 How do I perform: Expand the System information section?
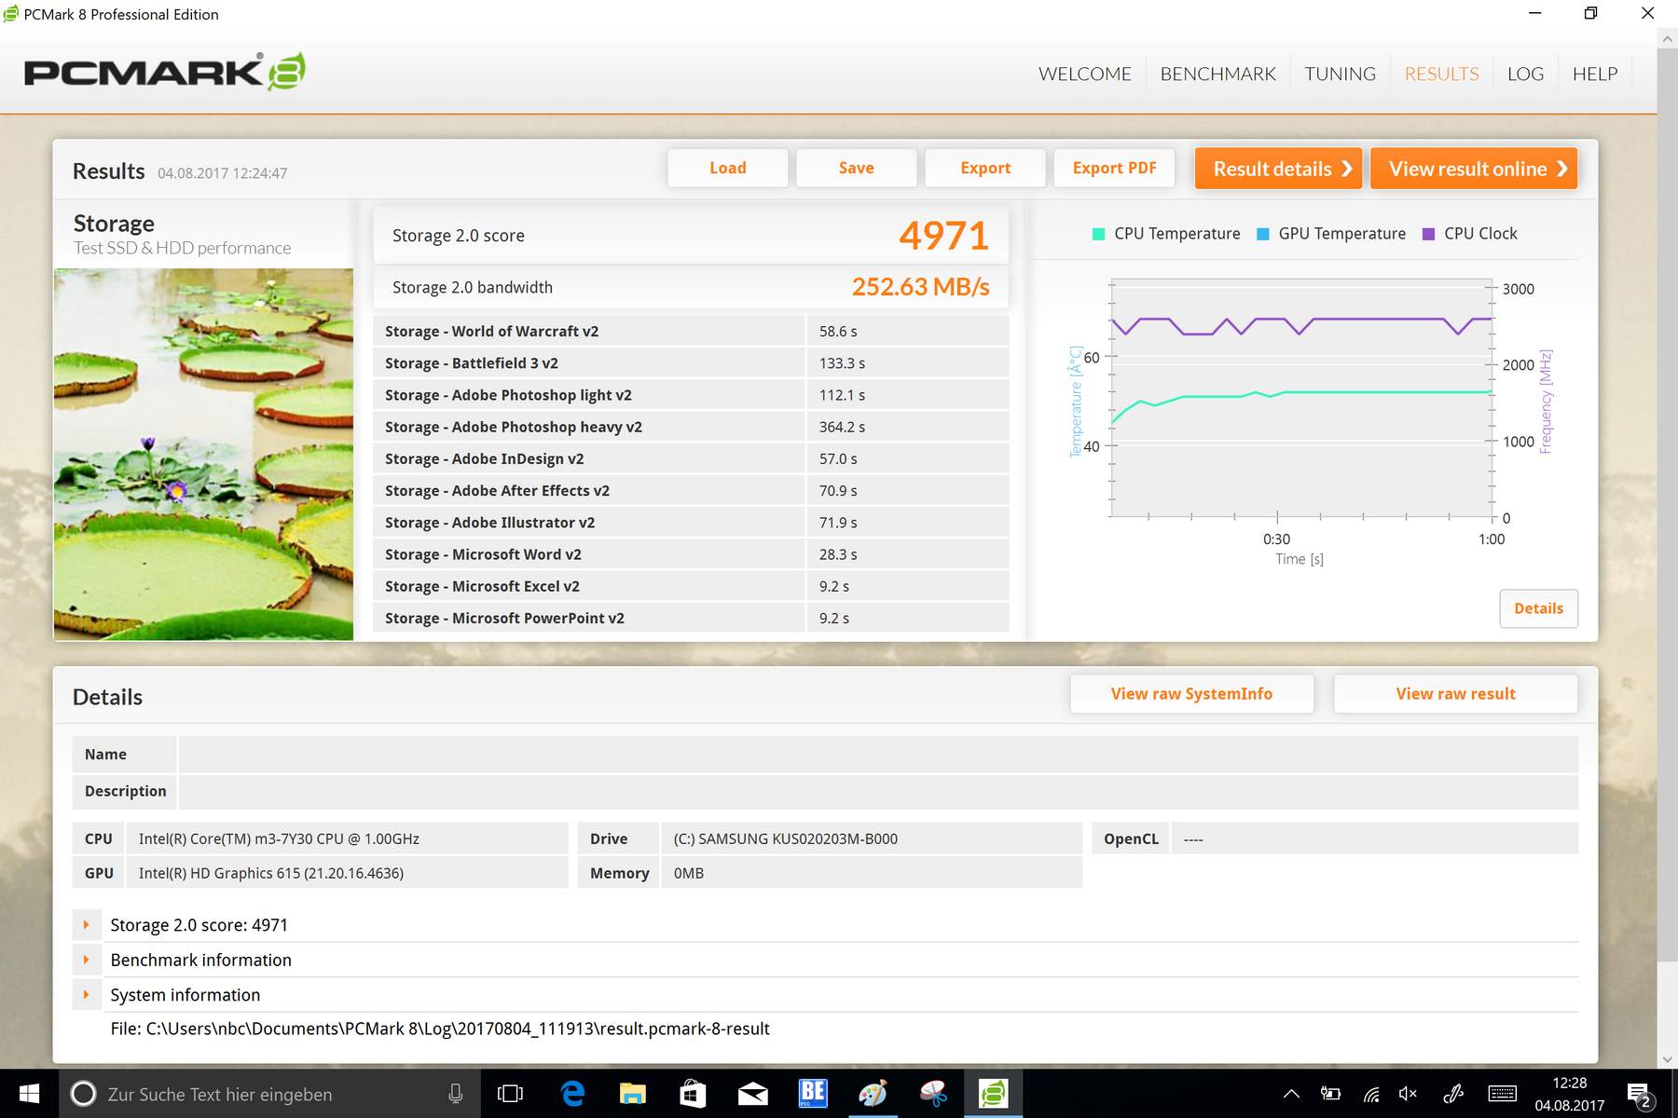(86, 995)
